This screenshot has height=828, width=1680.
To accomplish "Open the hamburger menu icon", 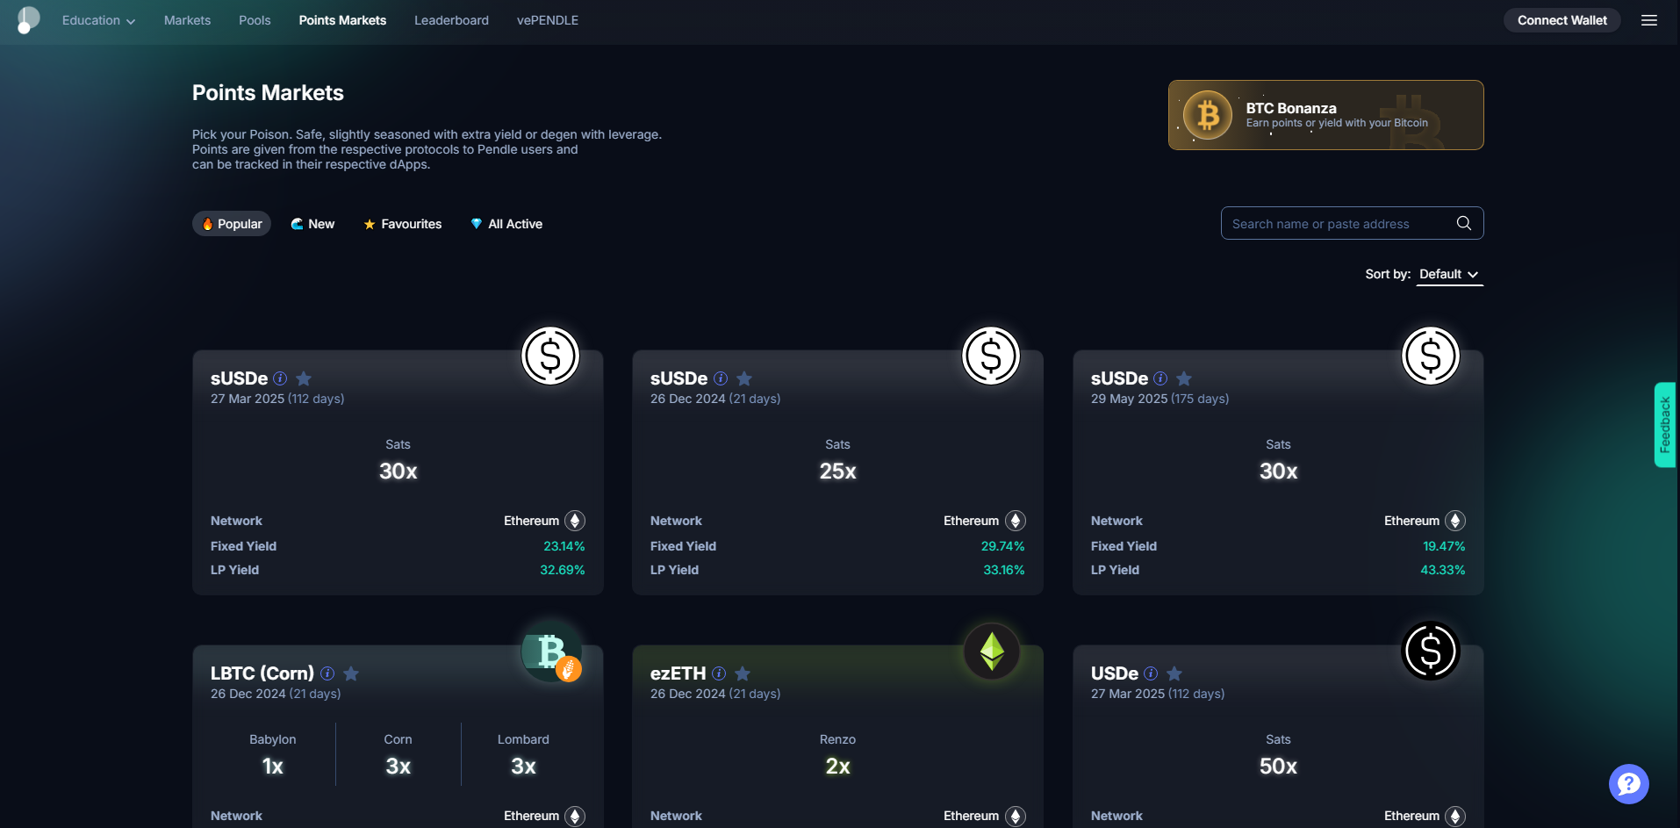I will click(x=1648, y=20).
